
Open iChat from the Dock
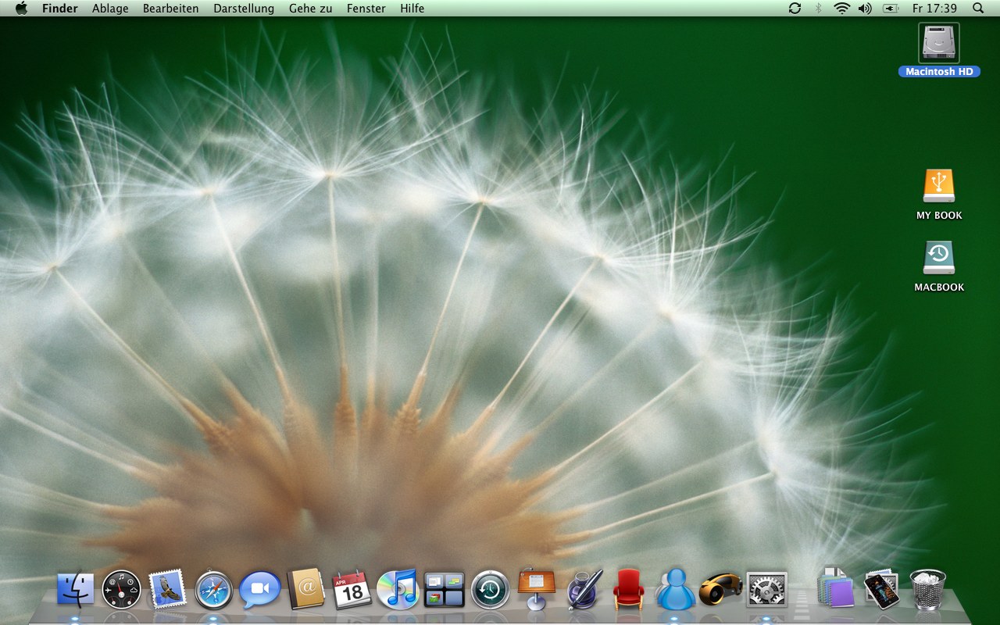coord(260,590)
